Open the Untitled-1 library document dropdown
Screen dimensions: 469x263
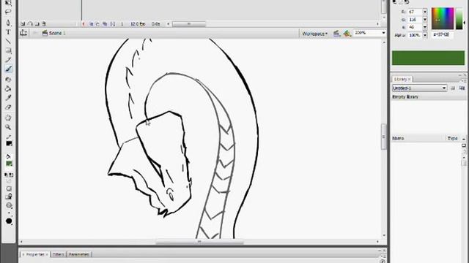(x=419, y=88)
